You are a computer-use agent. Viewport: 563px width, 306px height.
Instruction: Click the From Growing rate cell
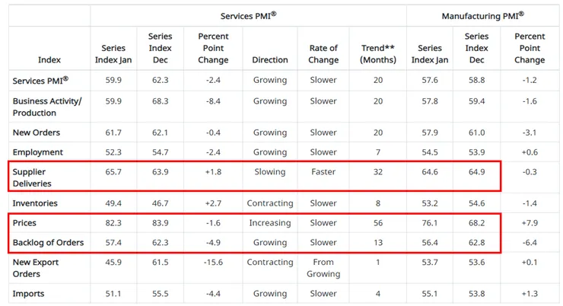coord(323,268)
